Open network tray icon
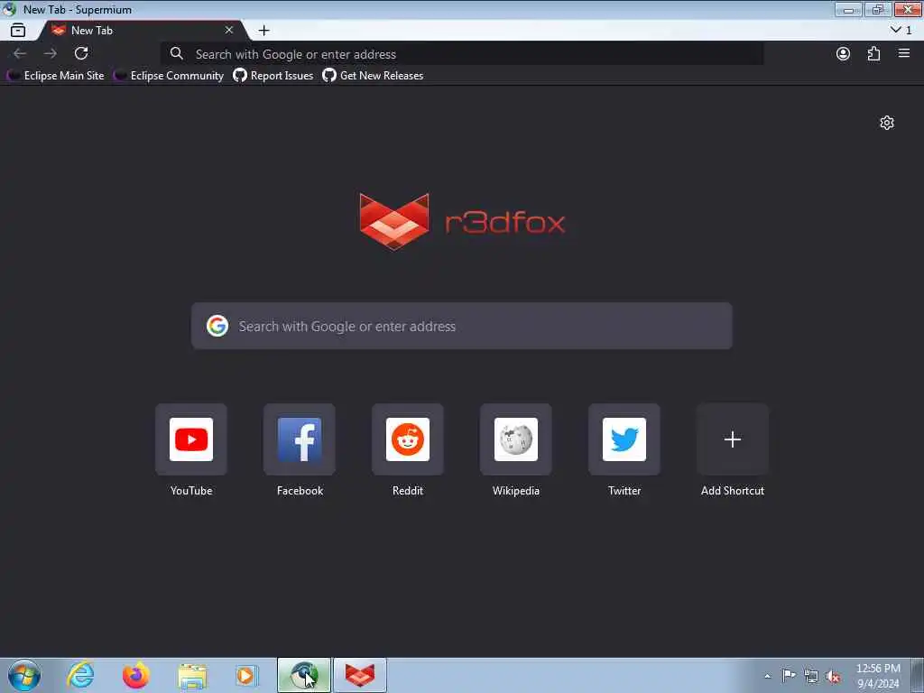 (811, 677)
